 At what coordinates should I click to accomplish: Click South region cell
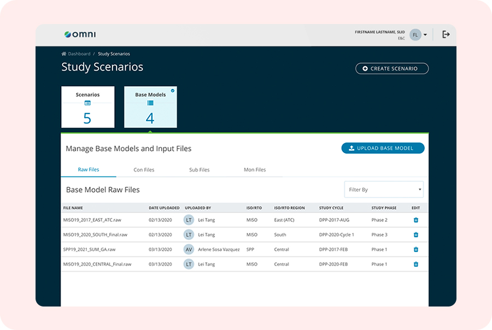[x=280, y=234]
